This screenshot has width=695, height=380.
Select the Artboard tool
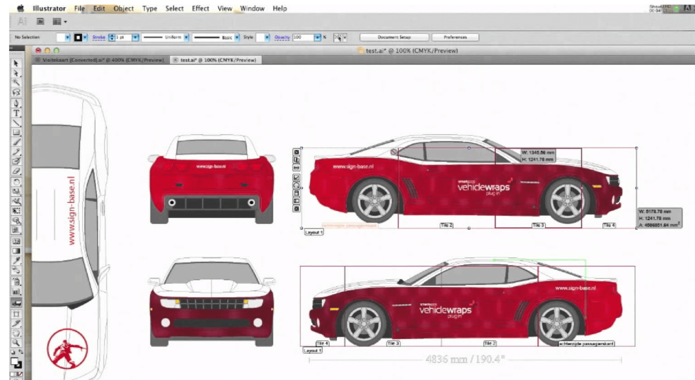tap(16, 314)
